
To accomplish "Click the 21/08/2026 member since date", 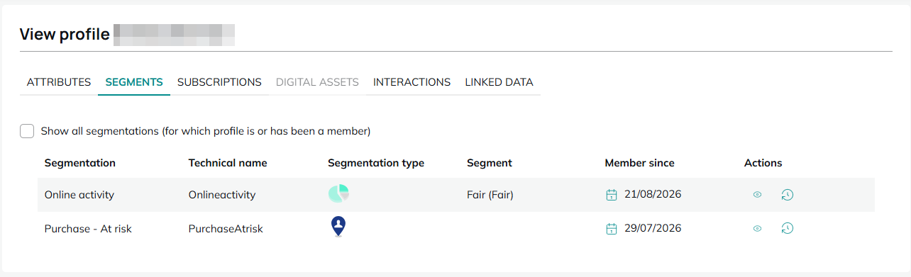I will click(653, 194).
